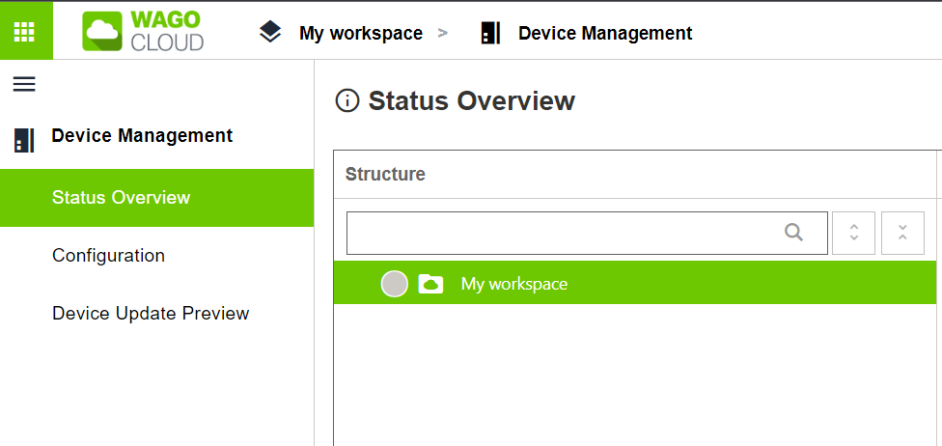
Task: Click the cloud folder icon for My workspace
Action: coord(430,283)
